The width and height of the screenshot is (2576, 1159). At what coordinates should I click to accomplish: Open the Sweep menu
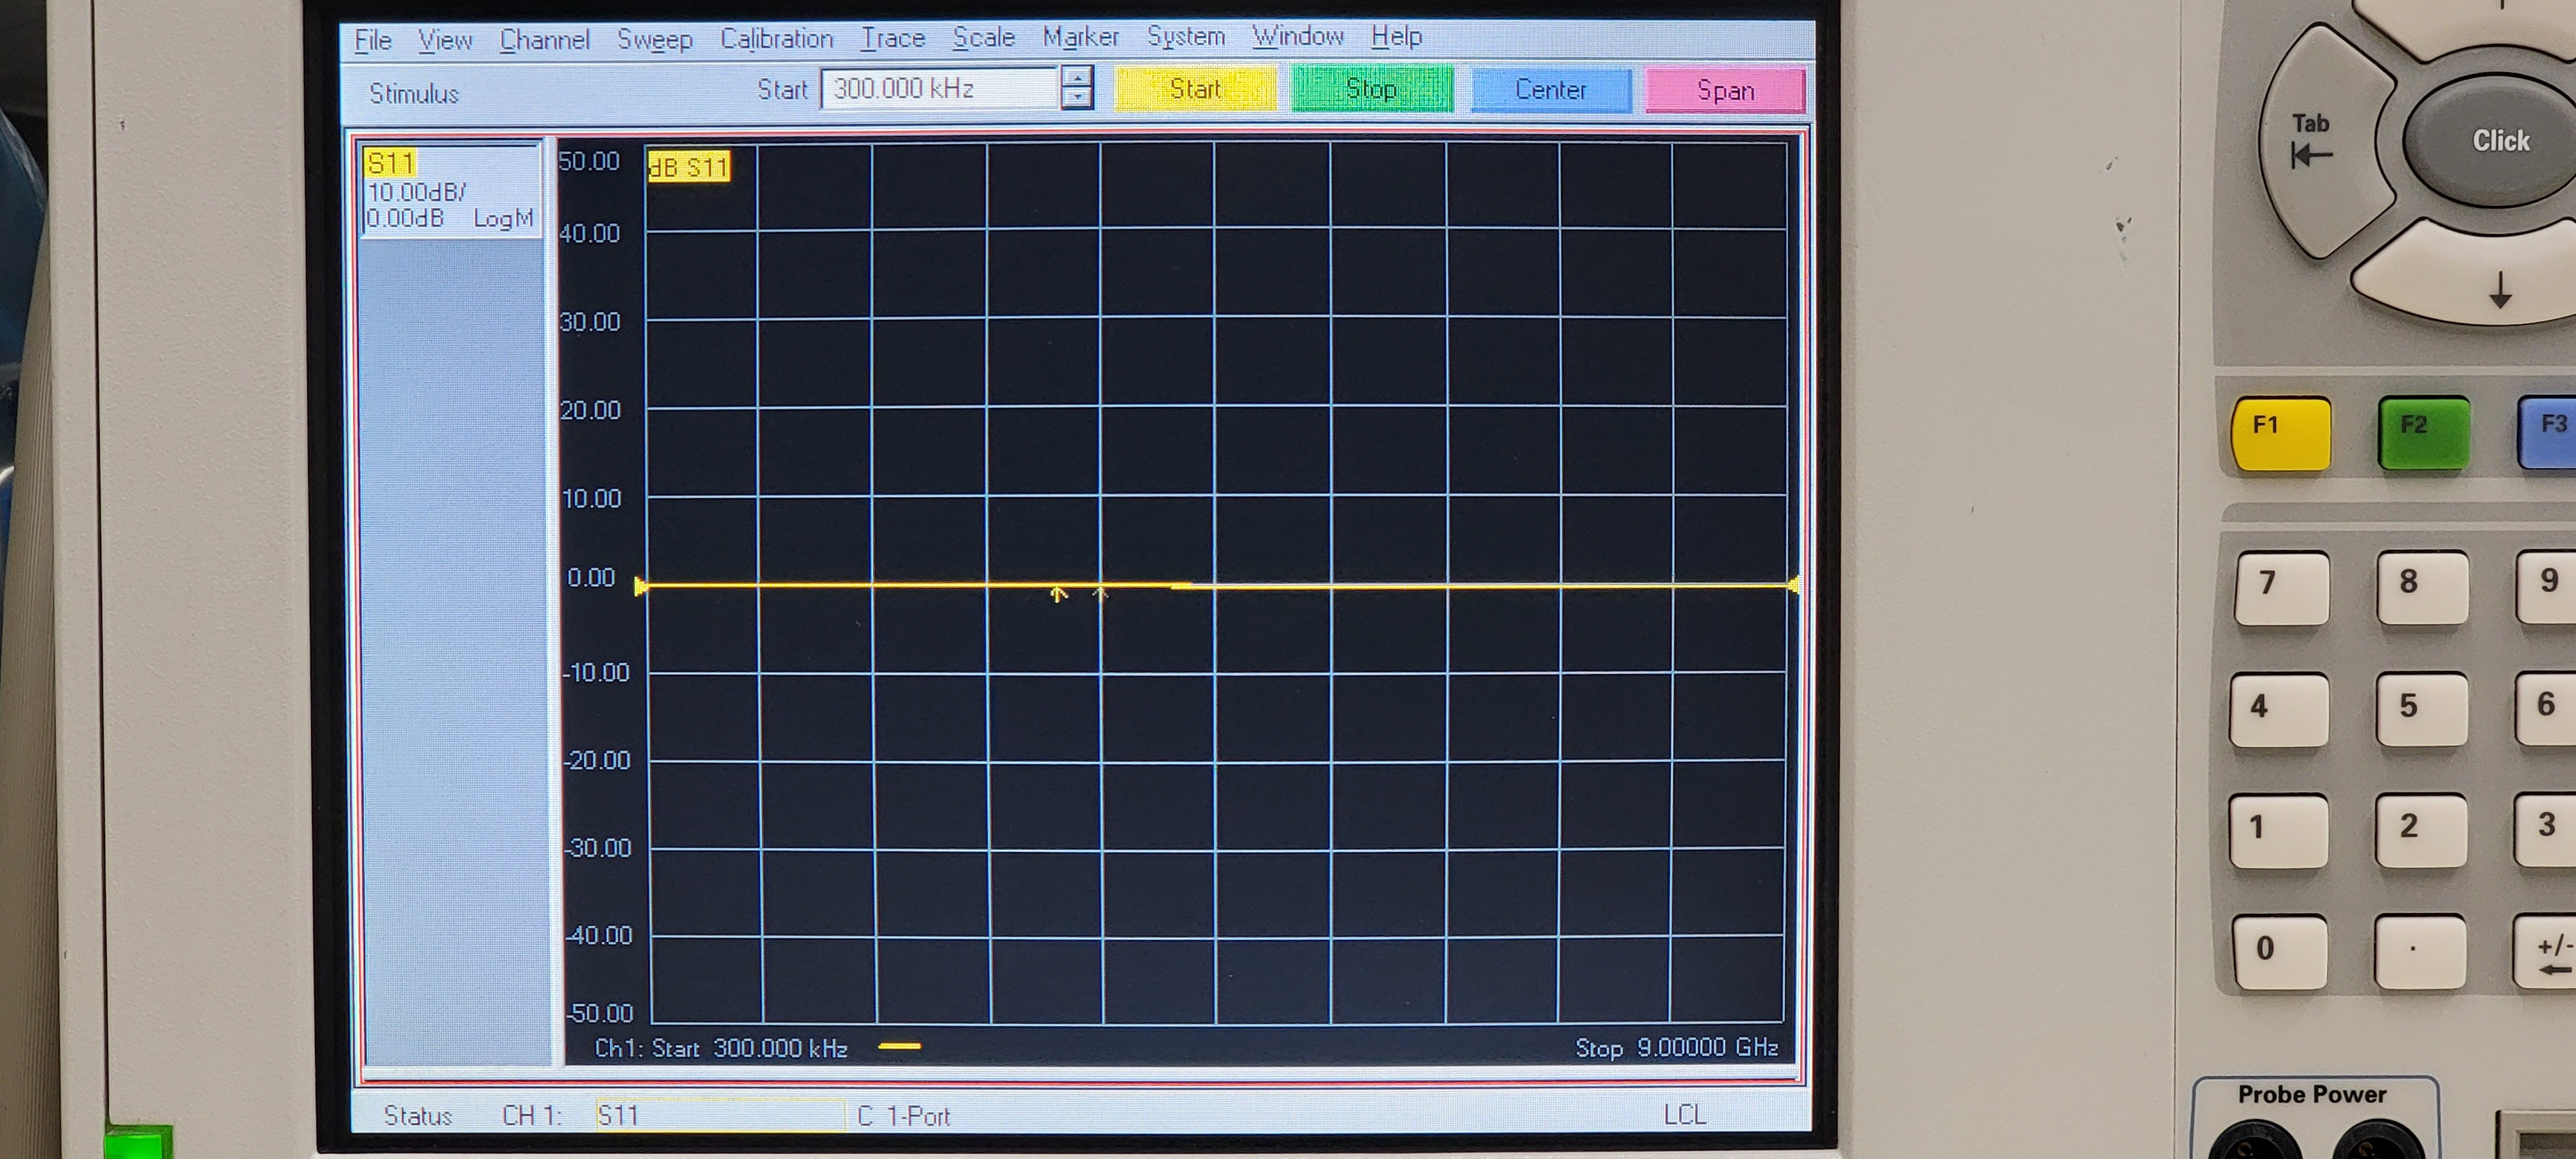[x=654, y=39]
